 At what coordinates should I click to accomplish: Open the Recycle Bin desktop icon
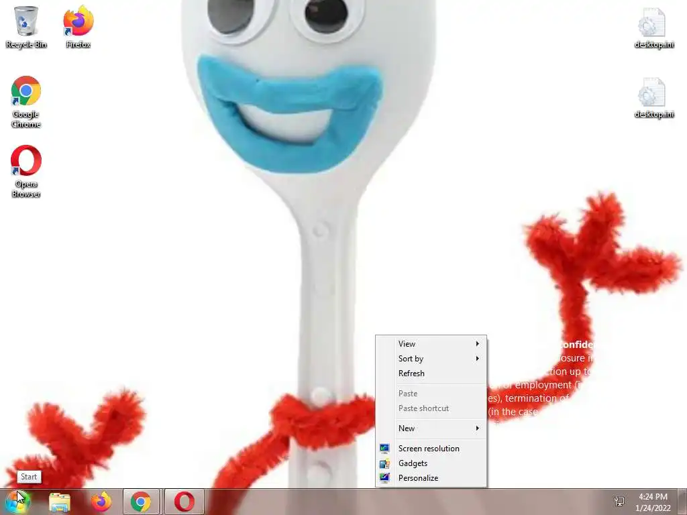pyautogui.click(x=26, y=27)
